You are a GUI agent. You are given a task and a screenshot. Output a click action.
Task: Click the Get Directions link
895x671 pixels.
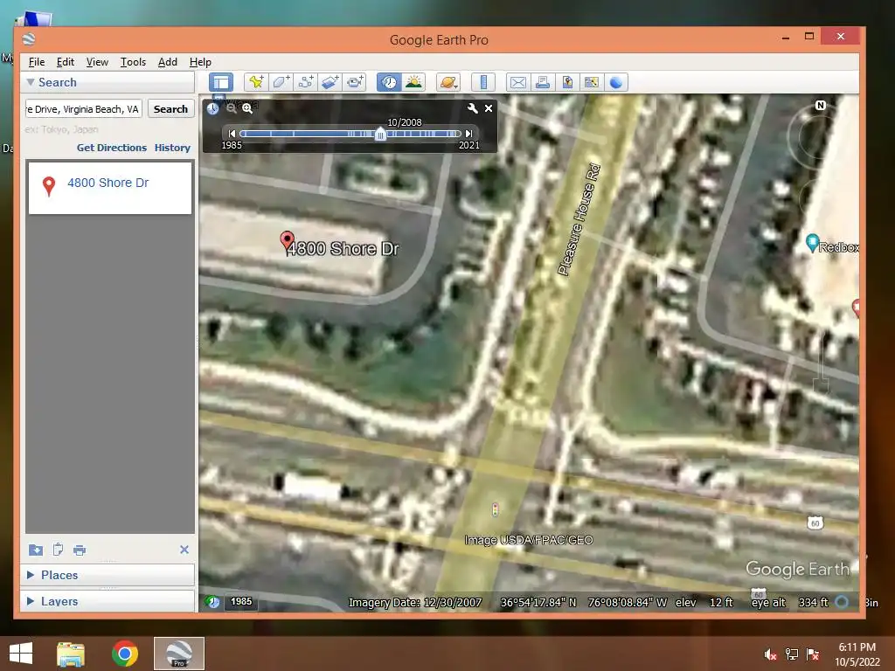pos(112,147)
